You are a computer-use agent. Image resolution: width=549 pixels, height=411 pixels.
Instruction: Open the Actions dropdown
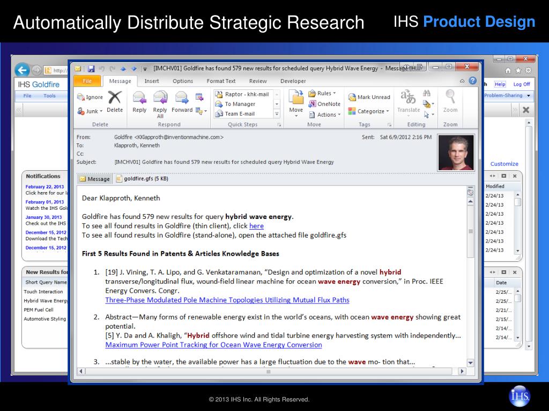tap(324, 115)
